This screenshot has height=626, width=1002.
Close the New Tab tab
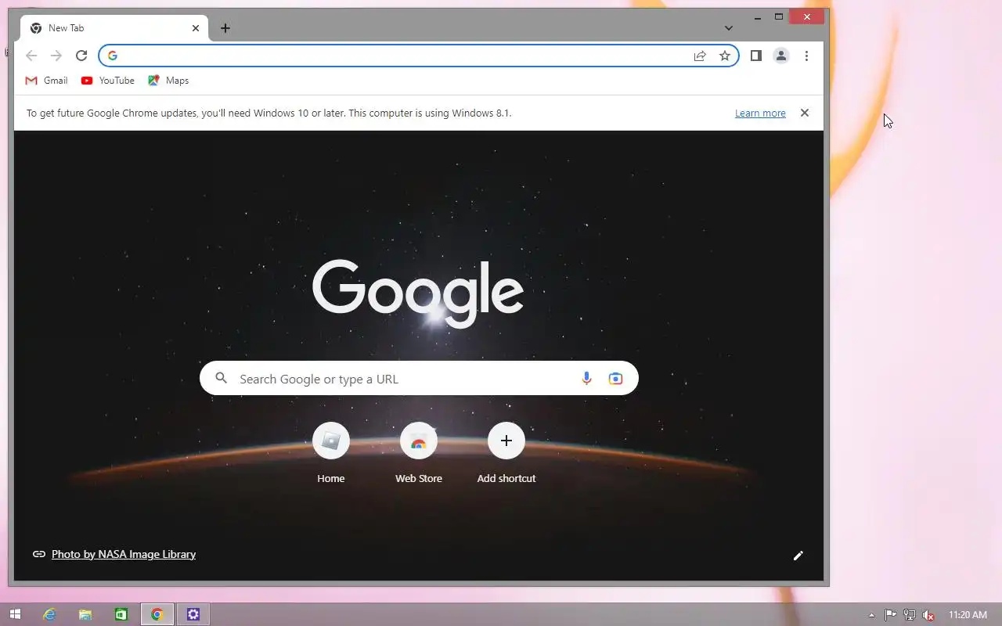click(196, 28)
